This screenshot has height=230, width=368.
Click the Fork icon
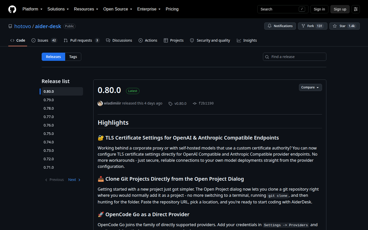coord(303,26)
